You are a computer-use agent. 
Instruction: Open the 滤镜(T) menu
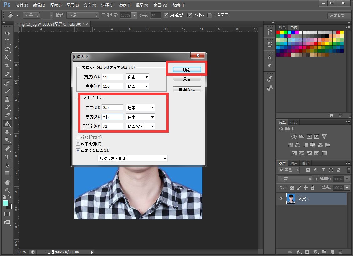125,5
